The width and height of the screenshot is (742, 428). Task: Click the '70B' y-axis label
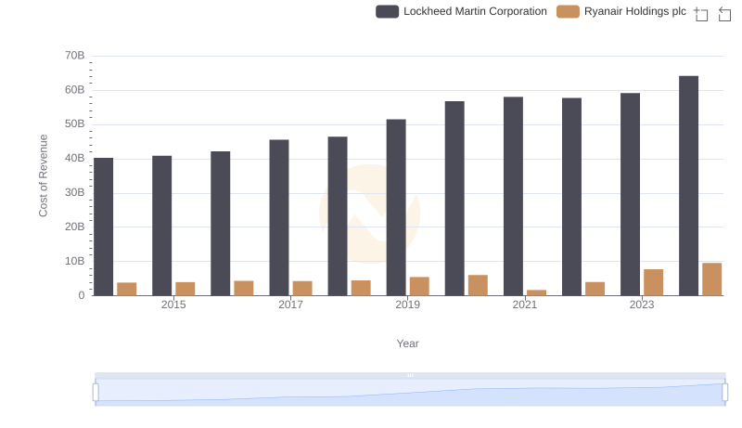[x=75, y=56]
